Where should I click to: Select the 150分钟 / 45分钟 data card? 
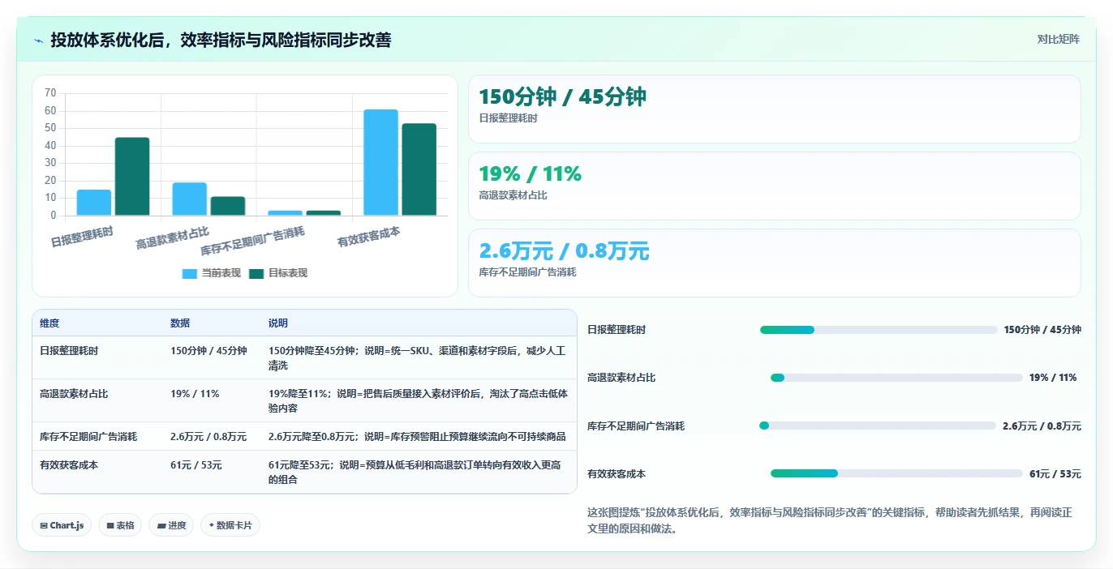[x=775, y=109]
